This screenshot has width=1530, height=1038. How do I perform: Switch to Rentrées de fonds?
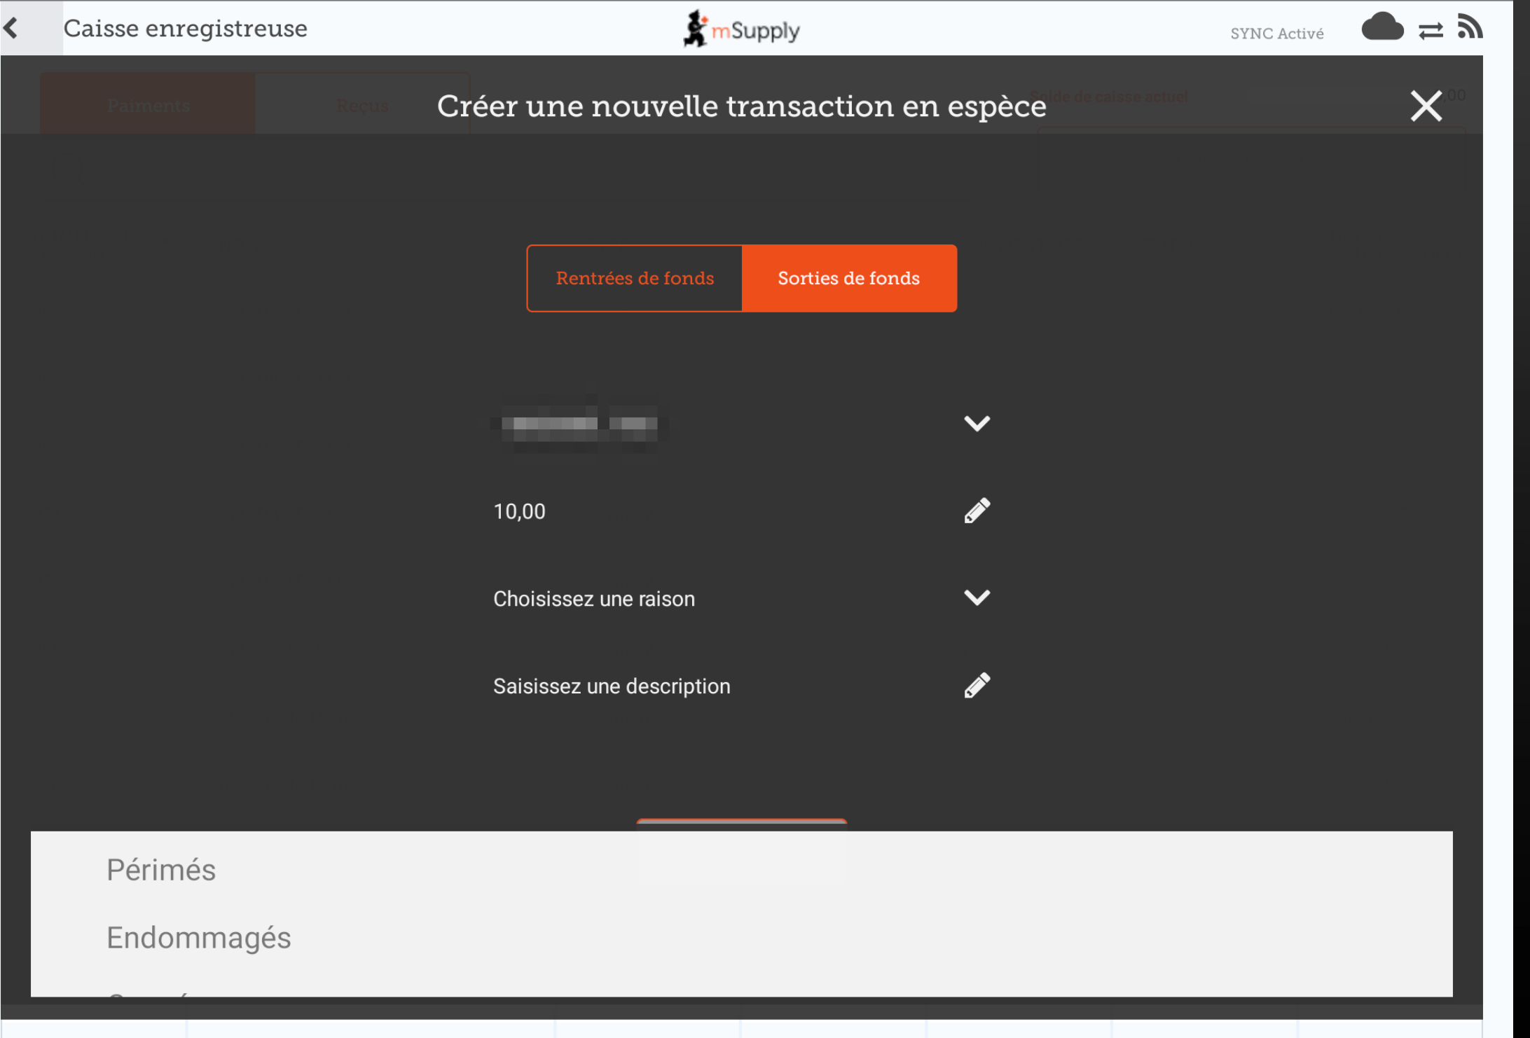pyautogui.click(x=635, y=278)
